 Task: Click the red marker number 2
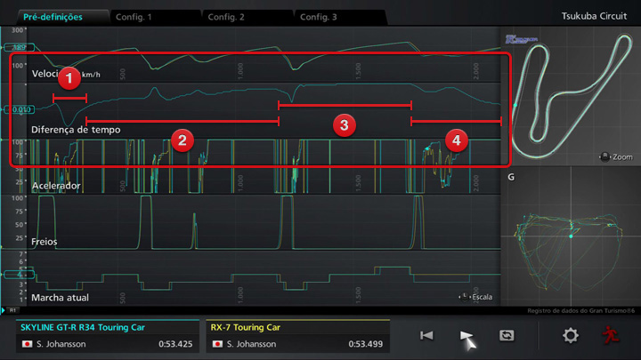click(x=182, y=140)
